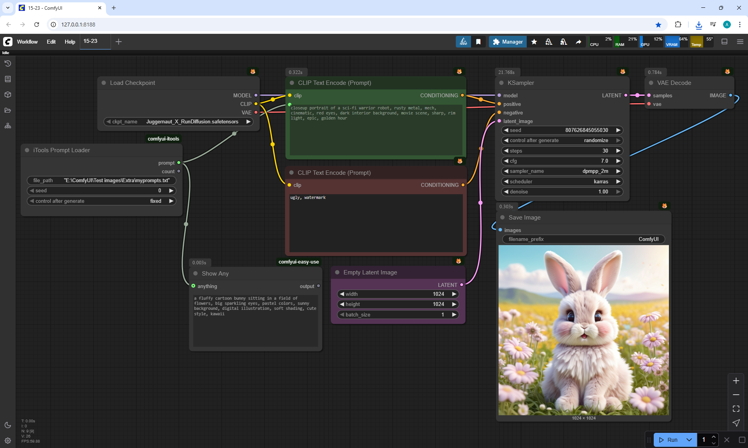This screenshot has width=748, height=448.
Task: Open the node library sidebar icon
Action: click(x=8, y=79)
